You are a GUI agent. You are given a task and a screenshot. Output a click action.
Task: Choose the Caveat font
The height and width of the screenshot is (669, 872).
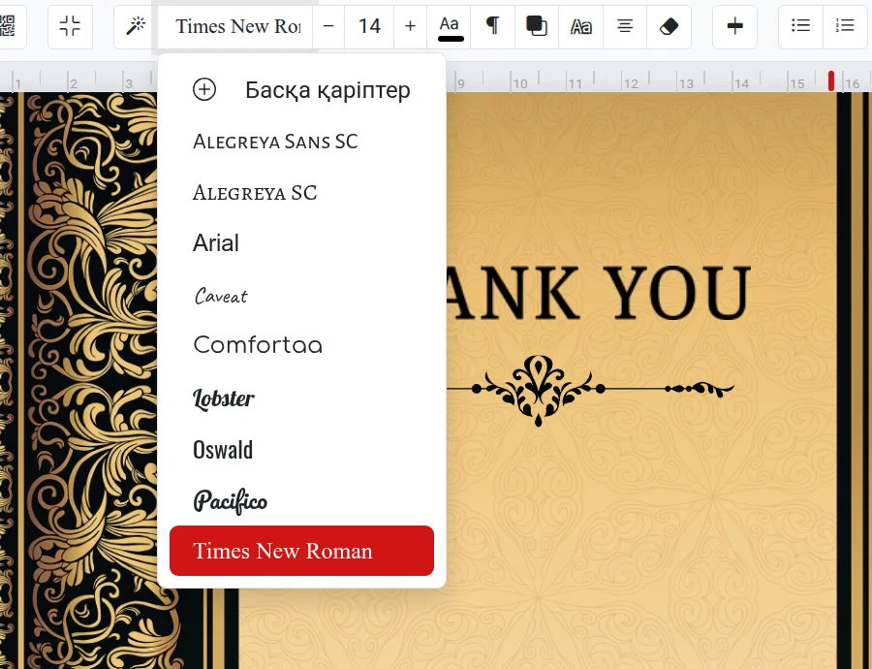pos(302,295)
